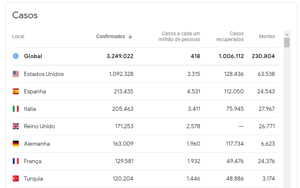This screenshot has width=300, height=188.
Task: Click the France flag icon
Action: [x=16, y=161]
